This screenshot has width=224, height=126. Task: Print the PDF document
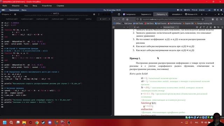(x=215, y=27)
